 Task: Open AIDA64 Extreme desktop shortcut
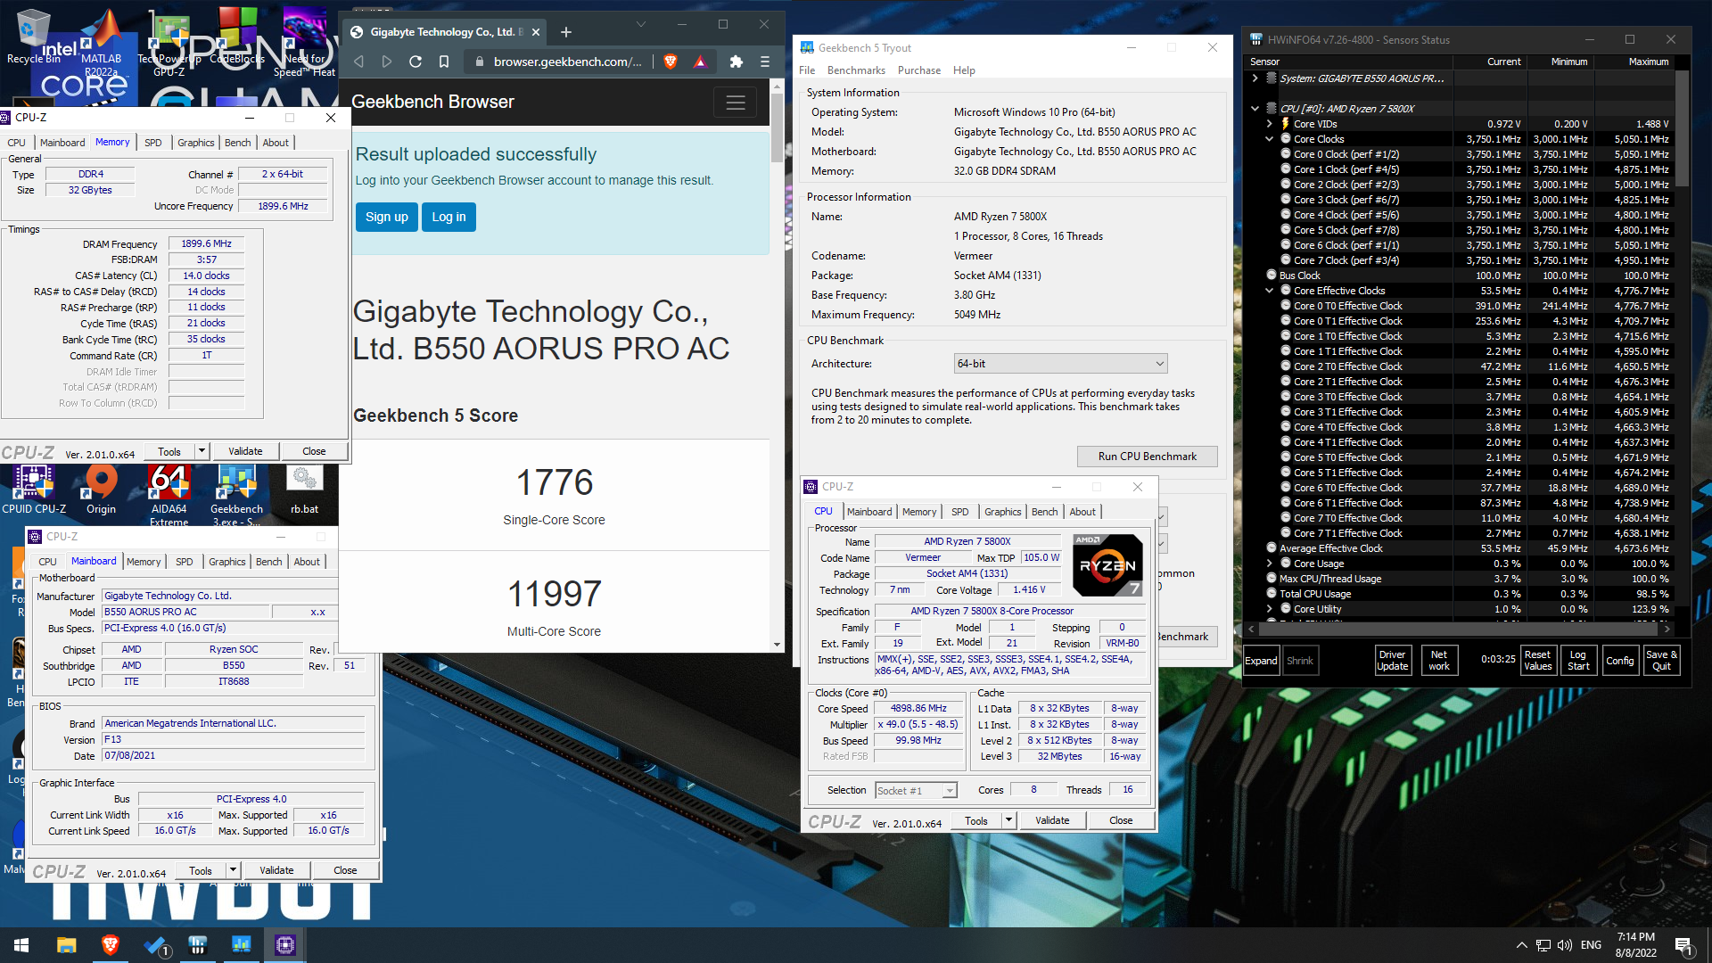point(169,495)
